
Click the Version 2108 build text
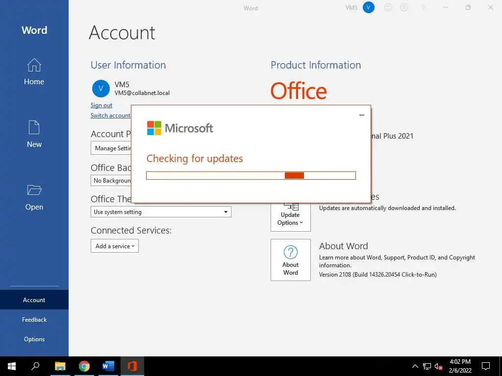(x=378, y=274)
